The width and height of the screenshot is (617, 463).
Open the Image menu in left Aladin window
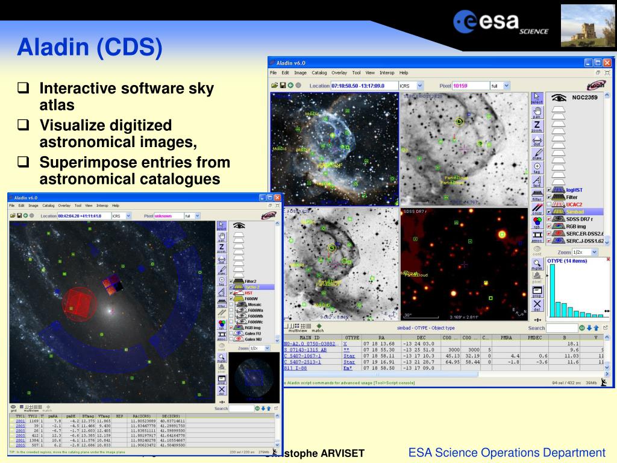34,206
